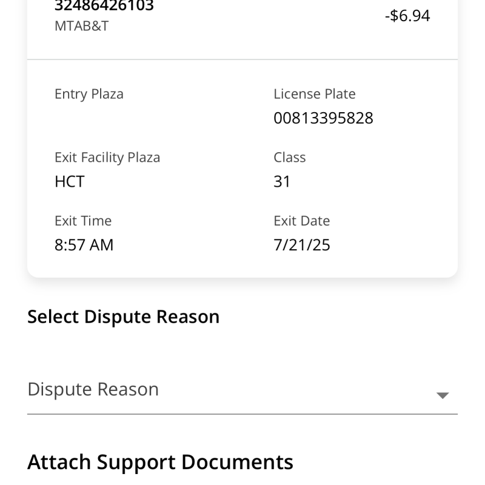Select the 7/21/25 exit date
Viewport: 485px width, 485px height.
pyautogui.click(x=302, y=245)
